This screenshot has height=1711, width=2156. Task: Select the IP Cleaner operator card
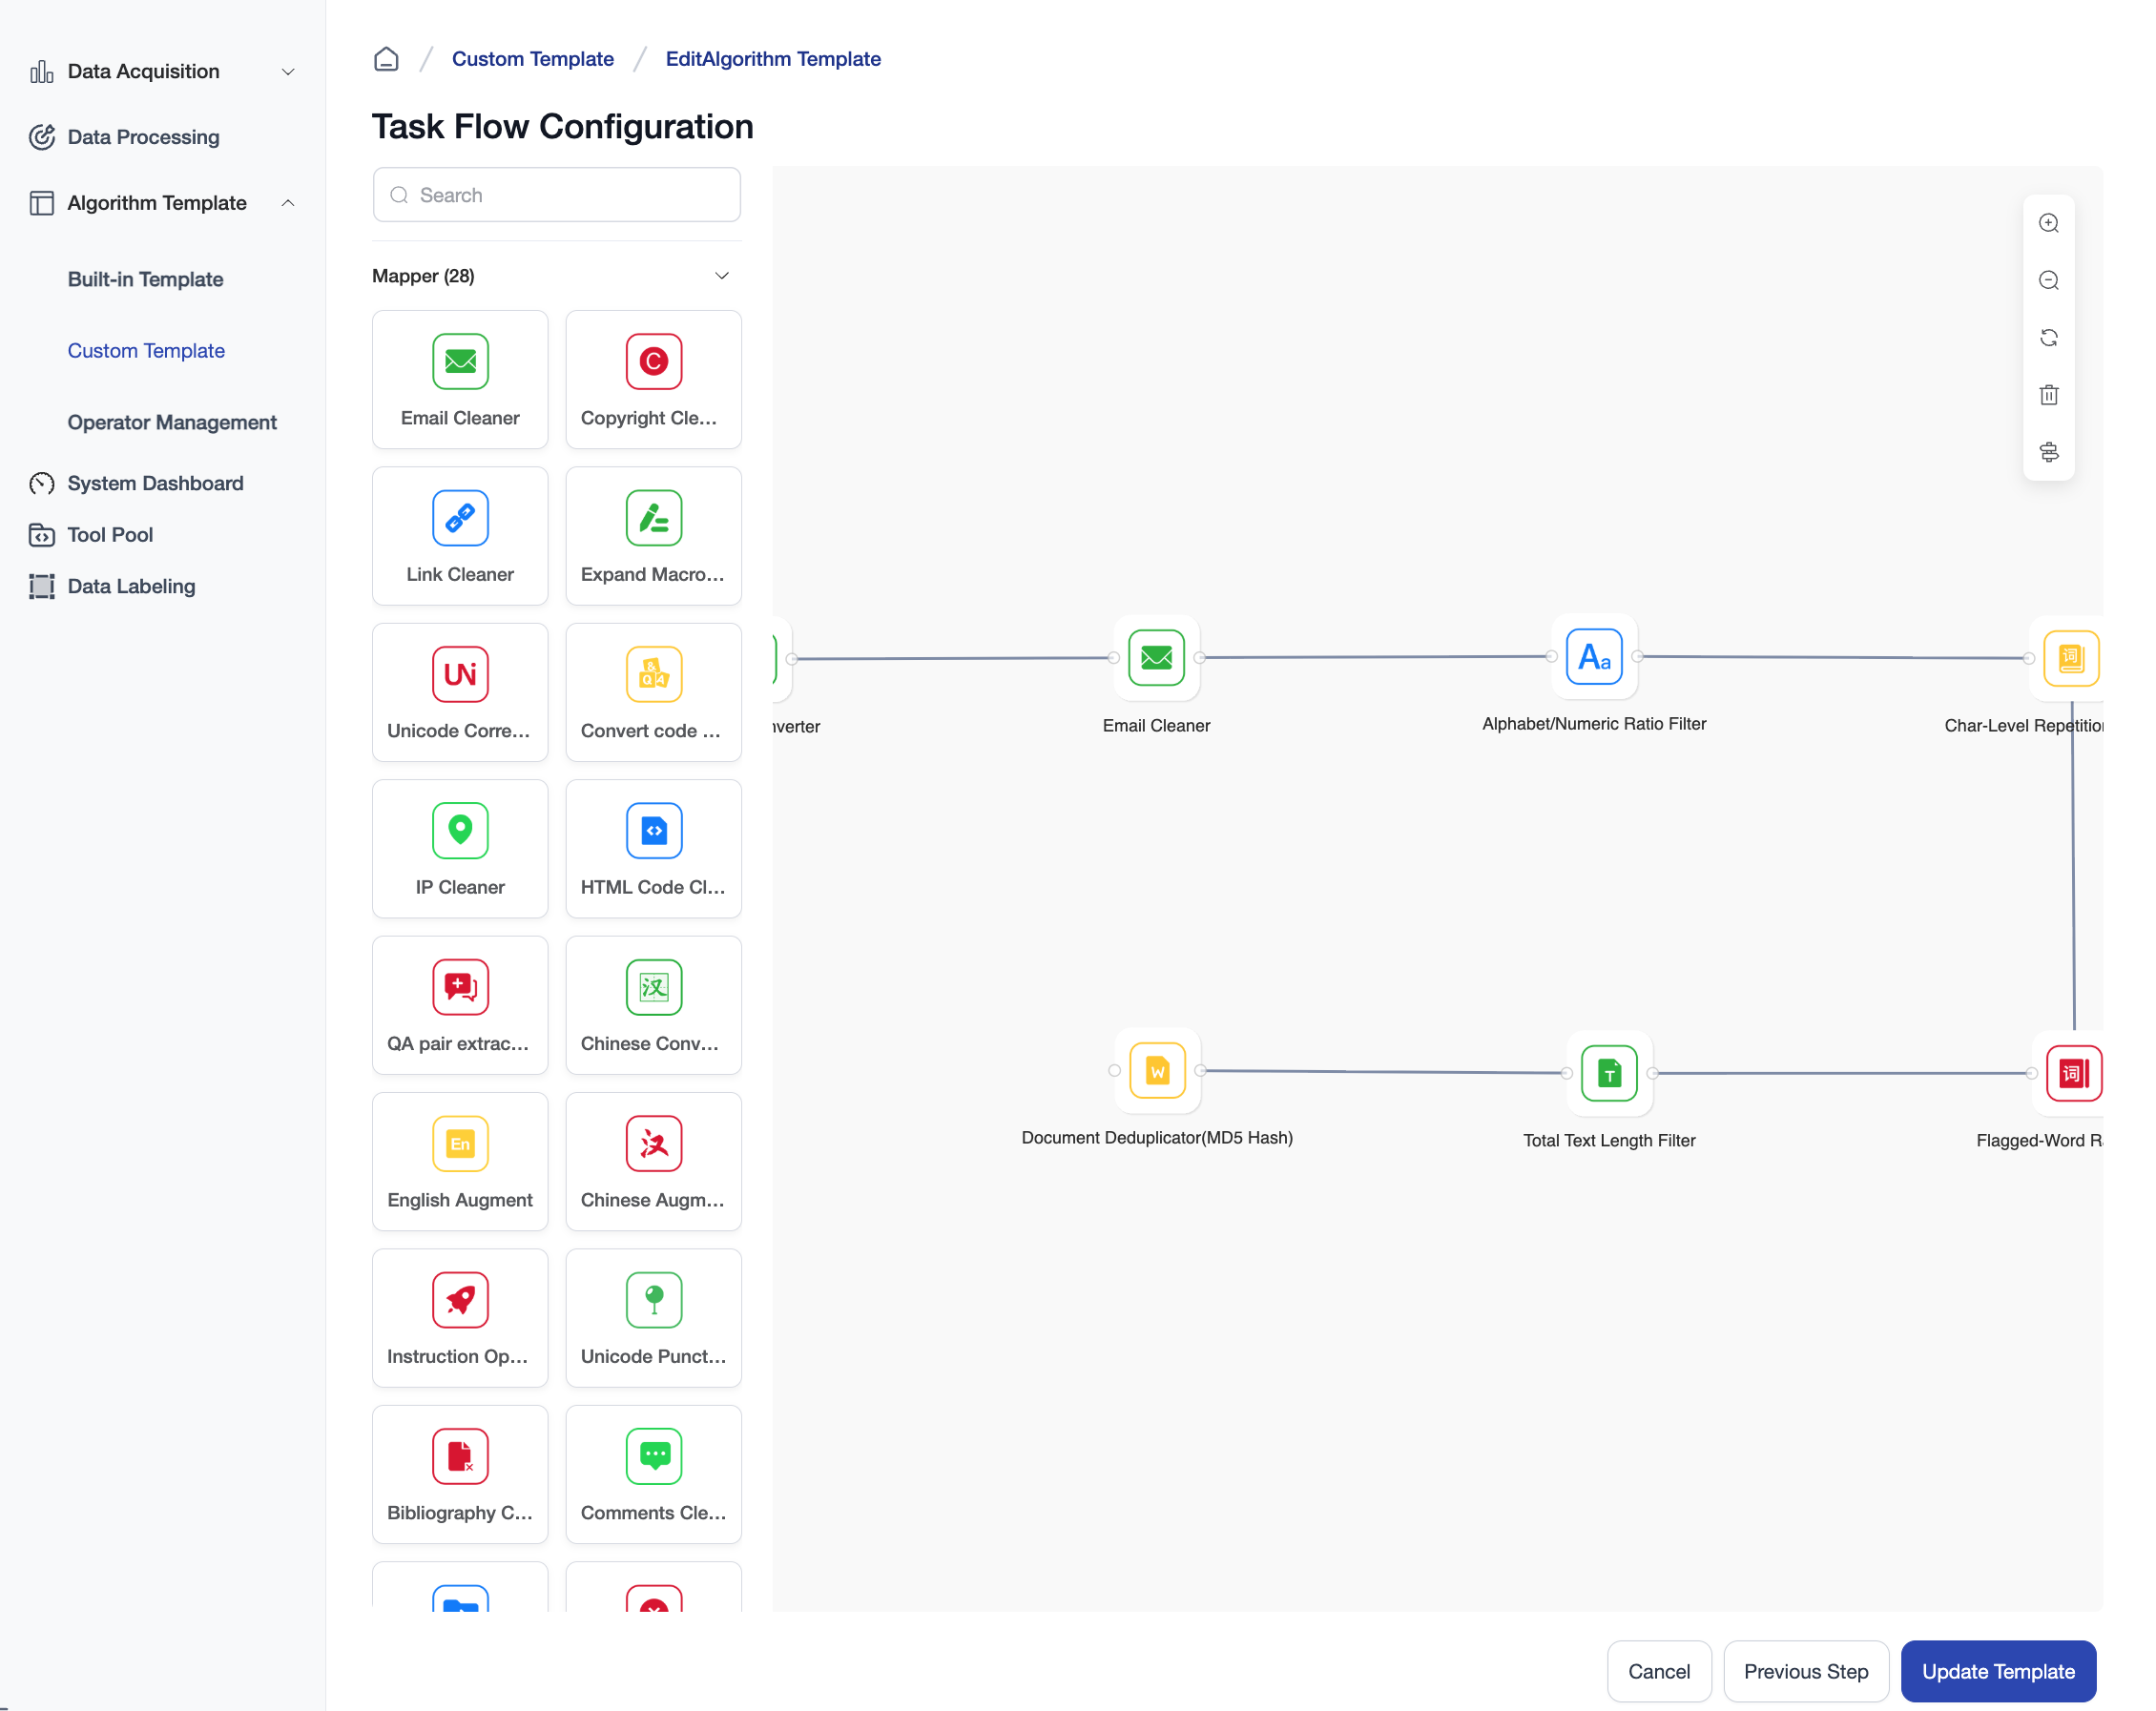click(460, 848)
